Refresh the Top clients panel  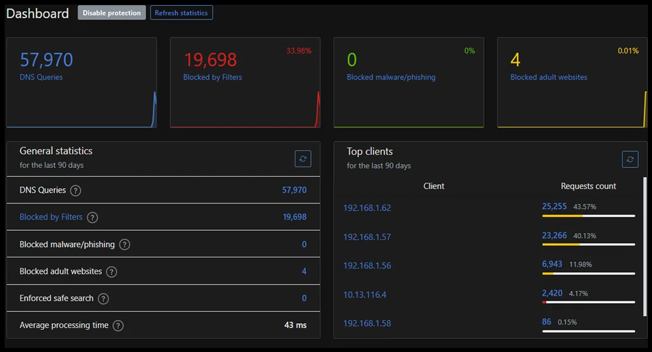pyautogui.click(x=630, y=158)
